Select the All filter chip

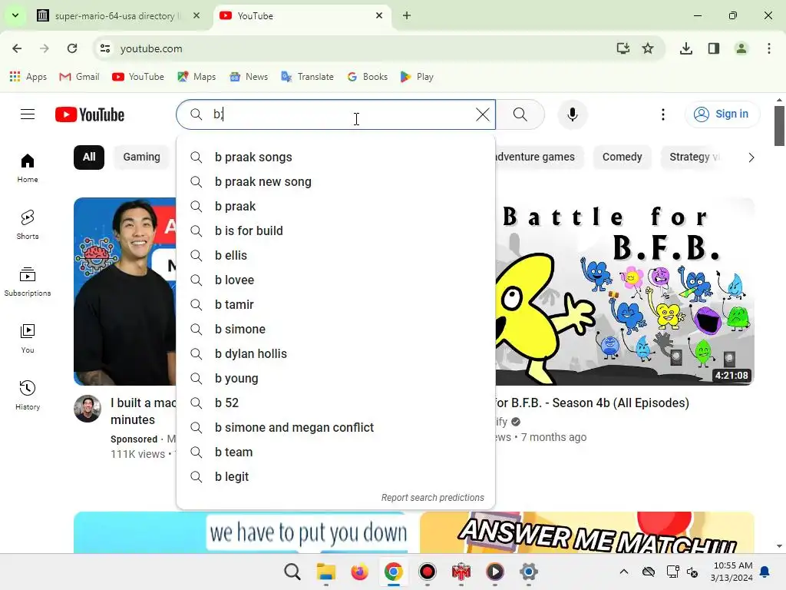(89, 157)
